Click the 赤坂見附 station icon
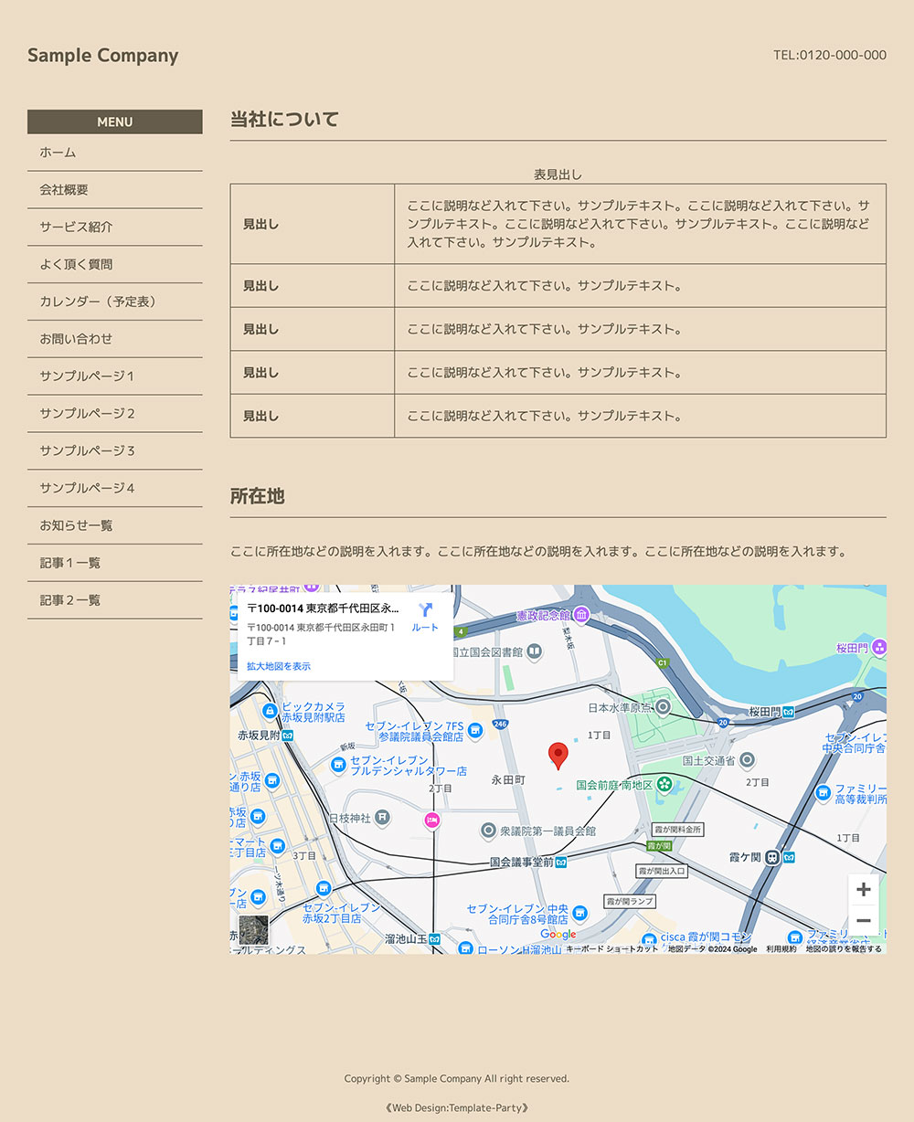Image resolution: width=914 pixels, height=1122 pixels. coord(287,735)
